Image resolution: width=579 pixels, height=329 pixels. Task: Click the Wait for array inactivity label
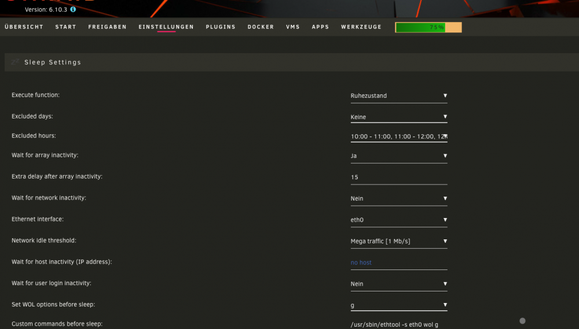coord(45,156)
